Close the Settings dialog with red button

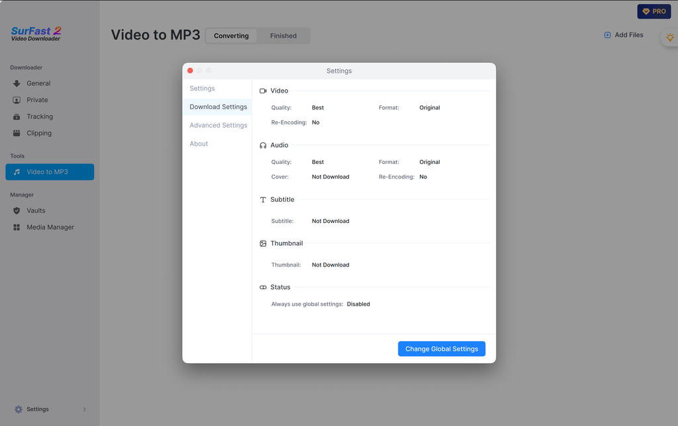point(190,70)
